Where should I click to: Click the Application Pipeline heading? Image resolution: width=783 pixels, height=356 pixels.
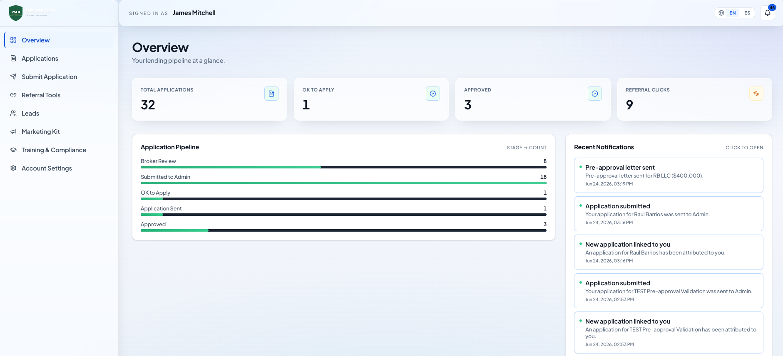click(170, 147)
